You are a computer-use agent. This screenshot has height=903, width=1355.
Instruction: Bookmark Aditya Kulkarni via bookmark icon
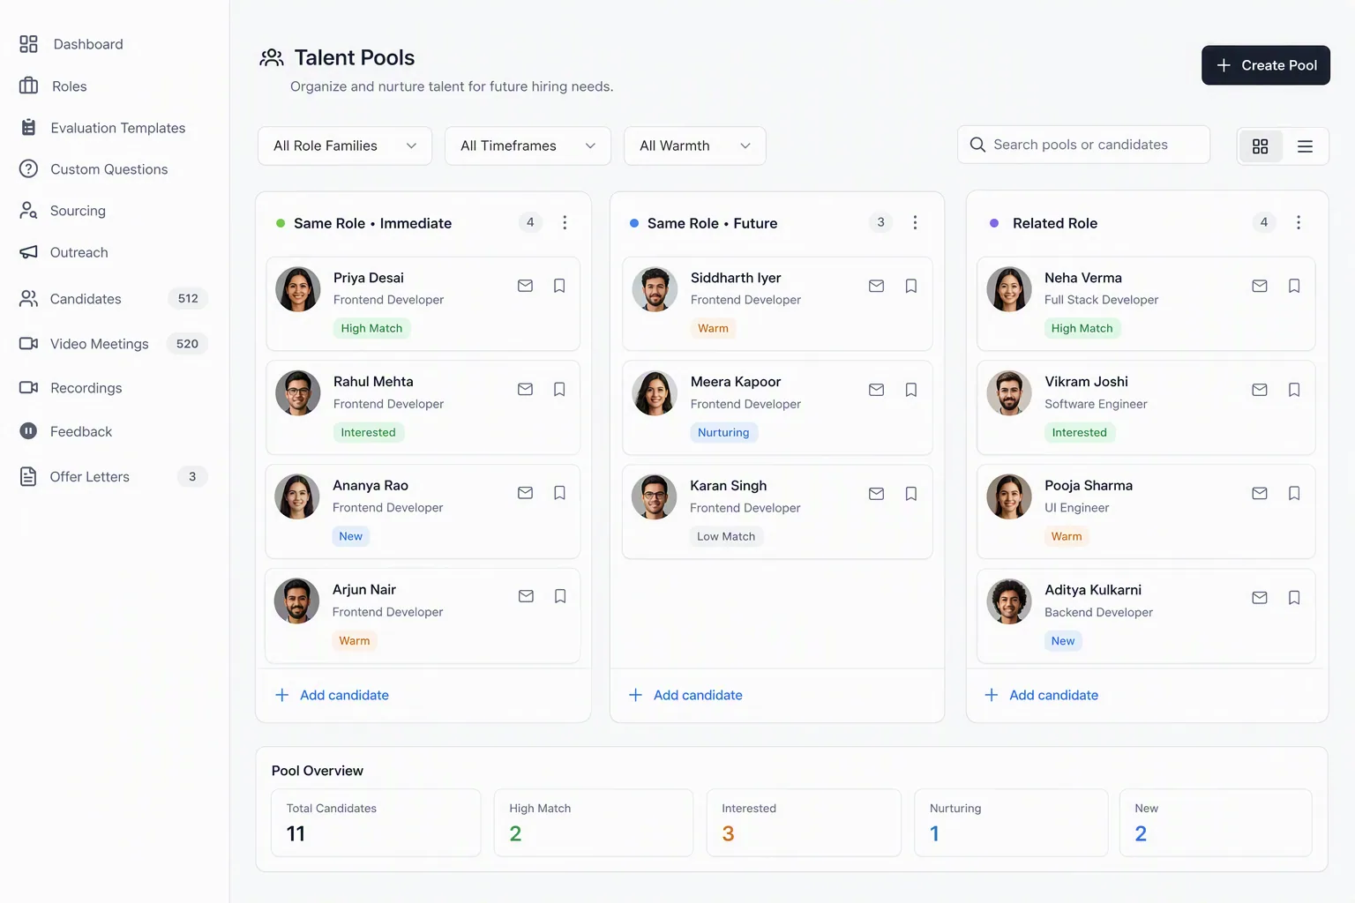[x=1294, y=598]
